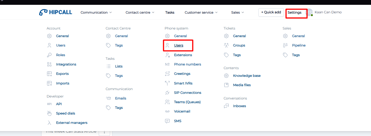Click the Groups people icon under Tickets
This screenshot has width=371, height=136.
(226, 45)
